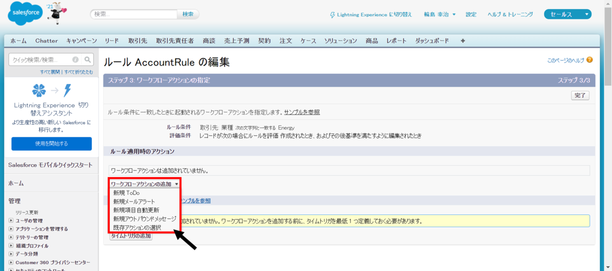Screen dimensions: 612x271
Task: Click the 完了 button
Action: coord(580,95)
